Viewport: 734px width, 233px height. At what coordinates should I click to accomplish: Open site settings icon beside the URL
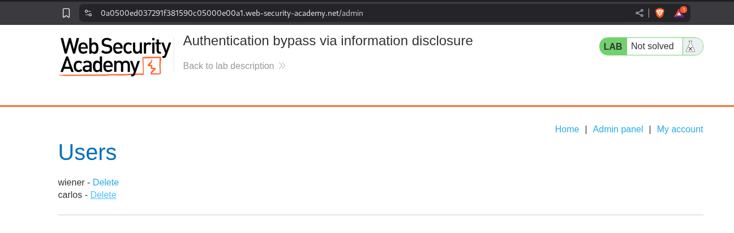88,13
